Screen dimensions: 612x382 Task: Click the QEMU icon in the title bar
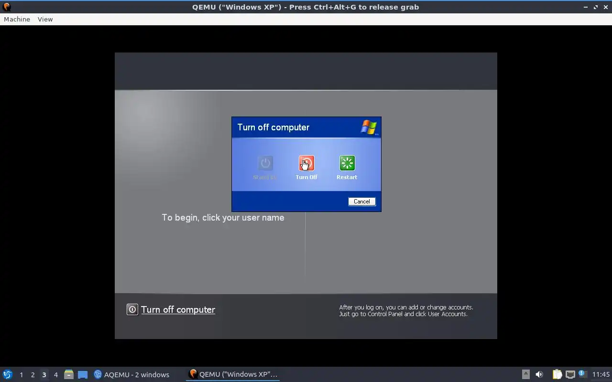7,7
